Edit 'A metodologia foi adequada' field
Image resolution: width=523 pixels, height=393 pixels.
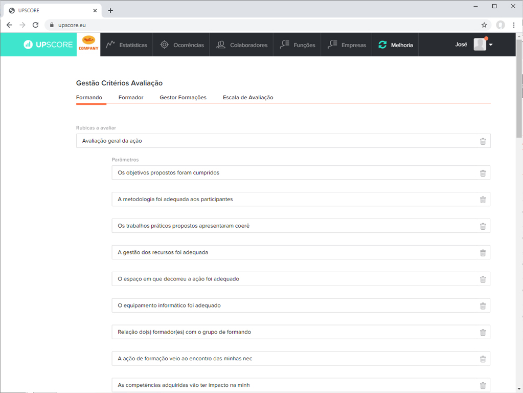pyautogui.click(x=301, y=199)
